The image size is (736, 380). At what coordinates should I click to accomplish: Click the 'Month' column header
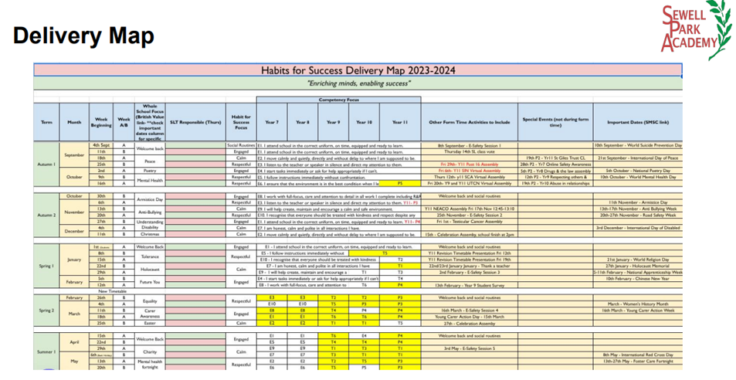coord(74,122)
